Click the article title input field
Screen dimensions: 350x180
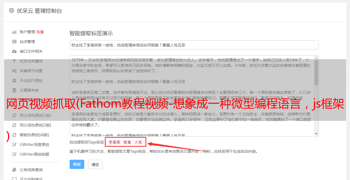pos(194,45)
